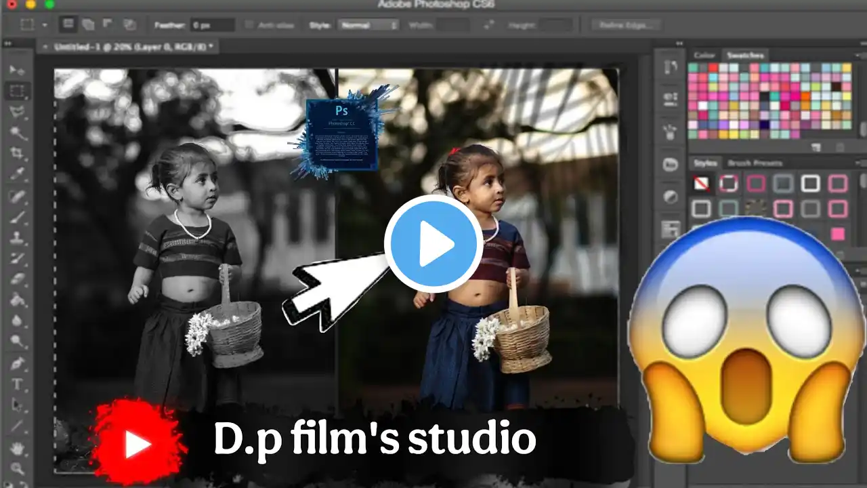Select the Zoom tool in the toolbar
This screenshot has width=867, height=488.
(x=17, y=468)
